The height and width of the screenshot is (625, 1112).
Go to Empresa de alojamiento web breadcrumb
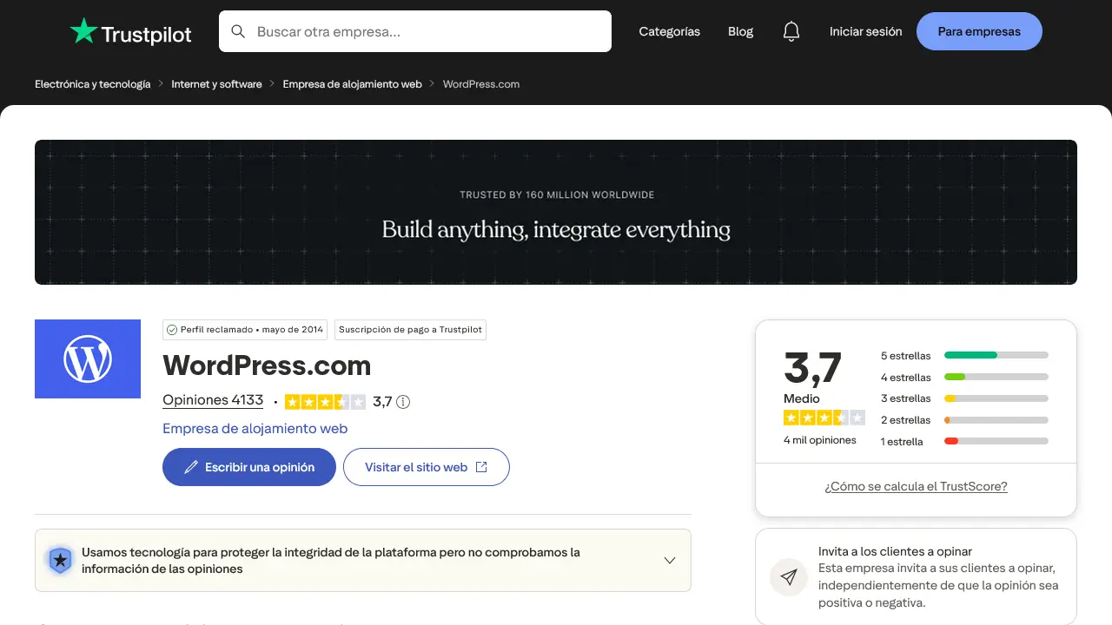pyautogui.click(x=352, y=84)
